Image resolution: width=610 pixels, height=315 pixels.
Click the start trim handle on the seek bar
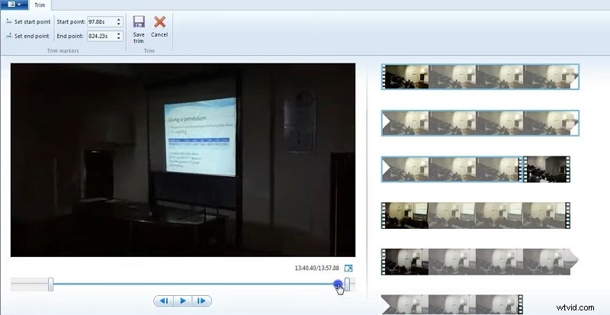point(50,284)
